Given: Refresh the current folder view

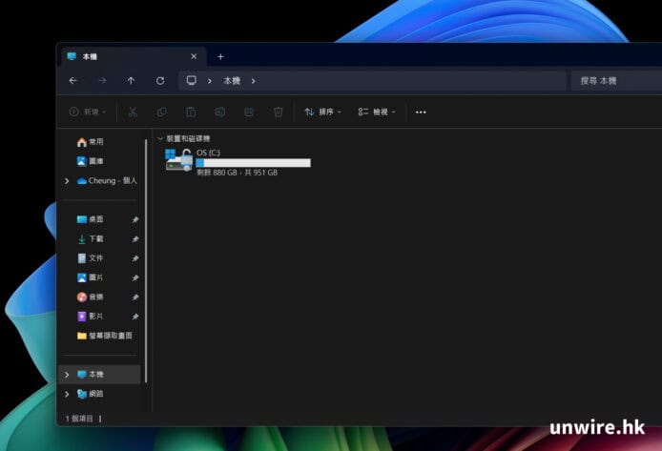Looking at the screenshot, I should 159,81.
